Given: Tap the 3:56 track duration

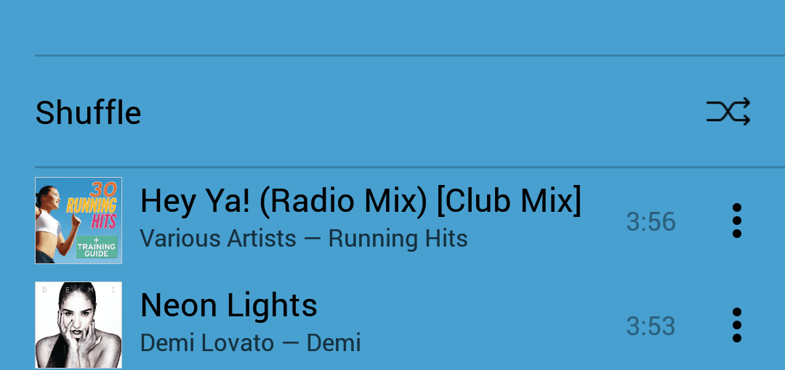Looking at the screenshot, I should pyautogui.click(x=651, y=222).
